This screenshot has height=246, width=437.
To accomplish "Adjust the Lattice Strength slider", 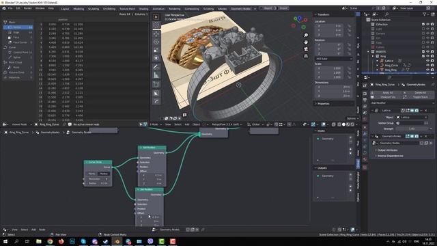I will tap(412, 128).
